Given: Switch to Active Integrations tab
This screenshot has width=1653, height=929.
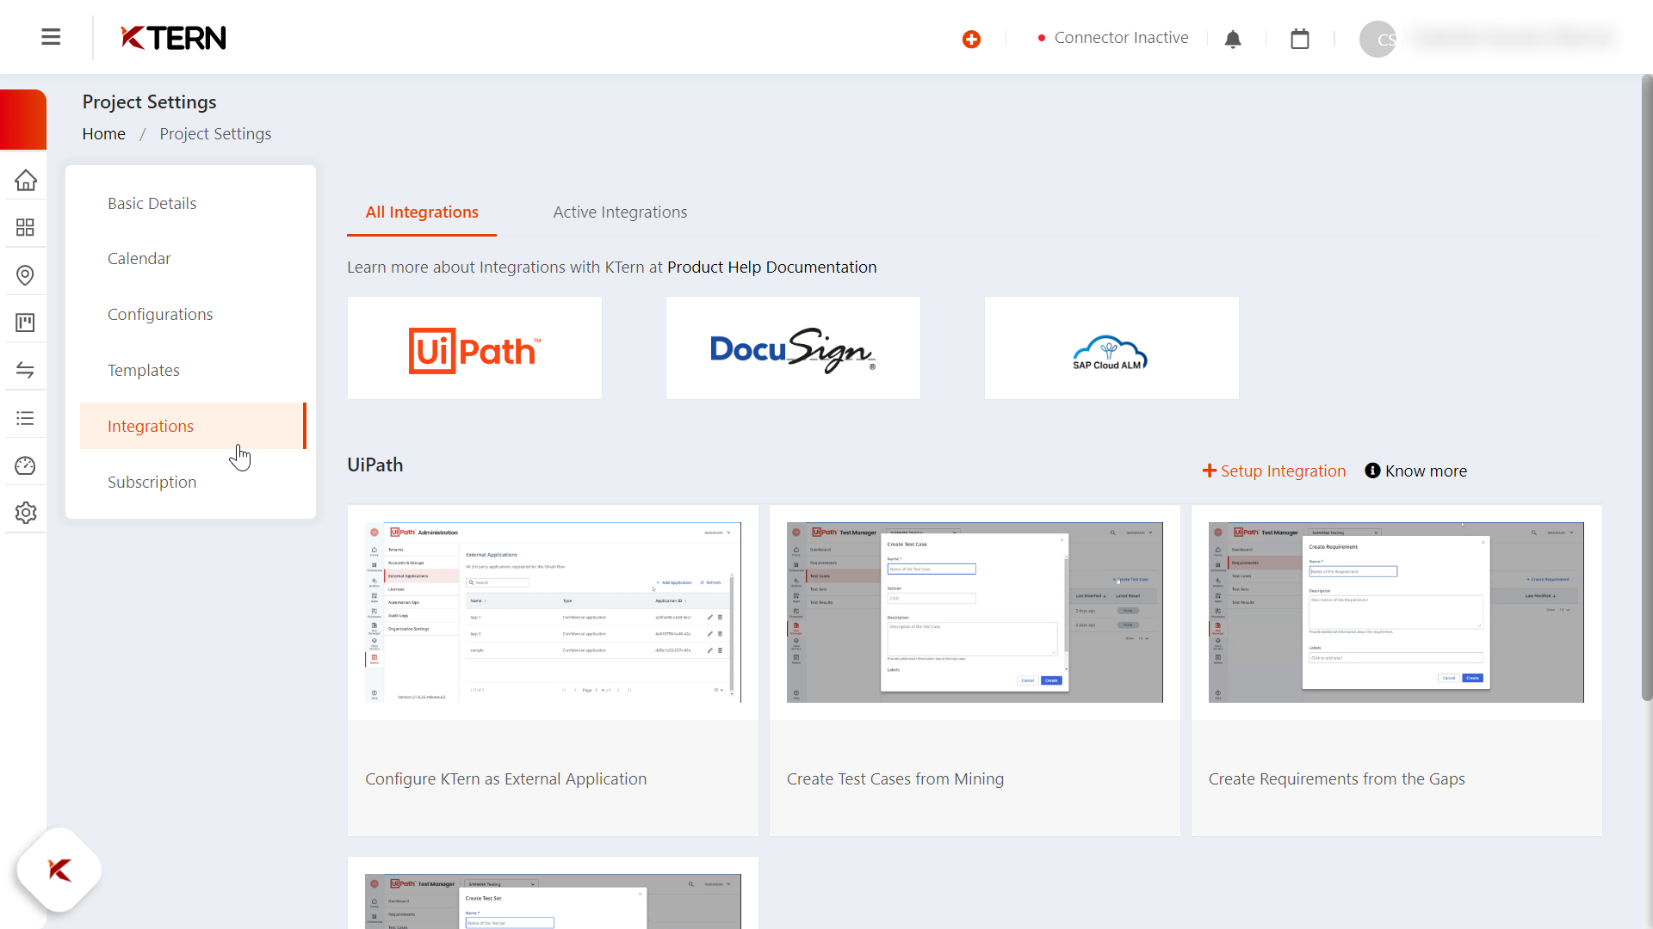Looking at the screenshot, I should [x=620, y=212].
